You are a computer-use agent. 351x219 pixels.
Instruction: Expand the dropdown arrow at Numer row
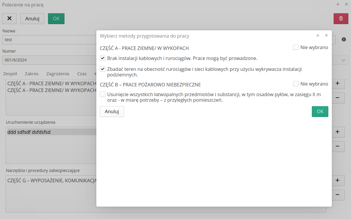(343, 60)
